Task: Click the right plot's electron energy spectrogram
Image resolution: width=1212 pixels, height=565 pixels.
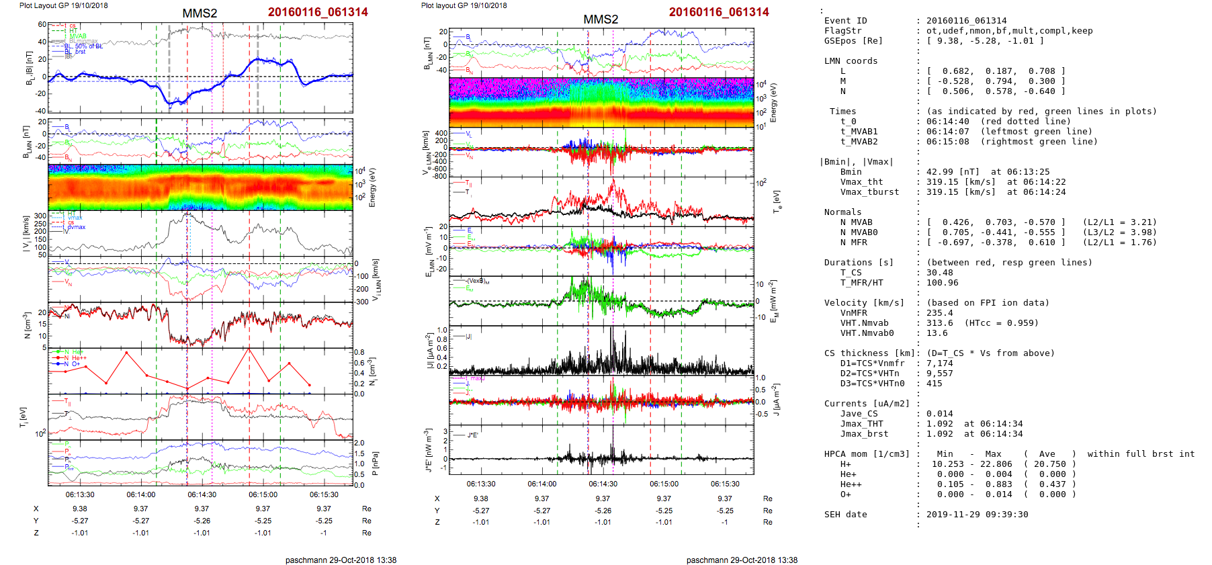Action: tap(601, 102)
